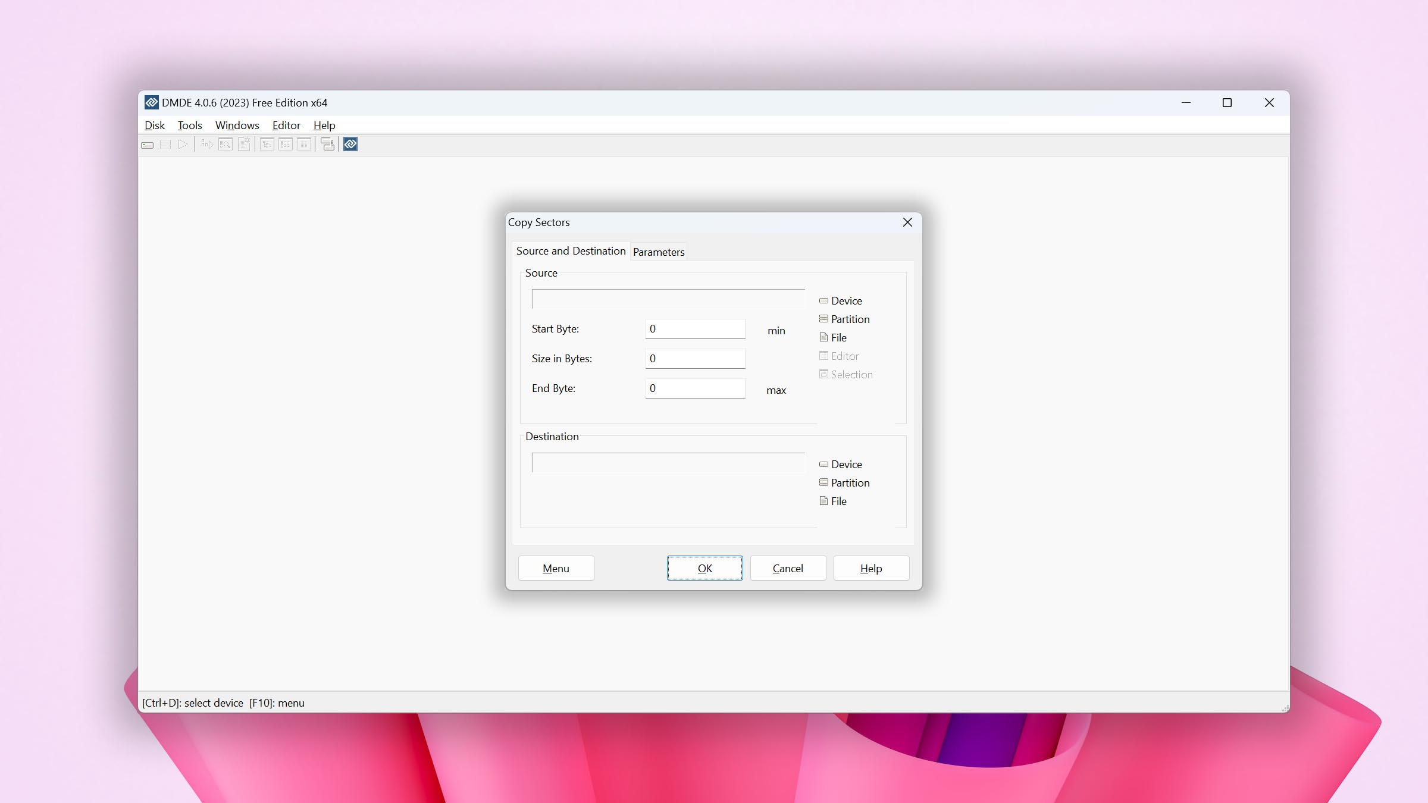Click the Partitions stacked-bars toolbar icon
Image resolution: width=1428 pixels, height=803 pixels.
click(x=165, y=145)
